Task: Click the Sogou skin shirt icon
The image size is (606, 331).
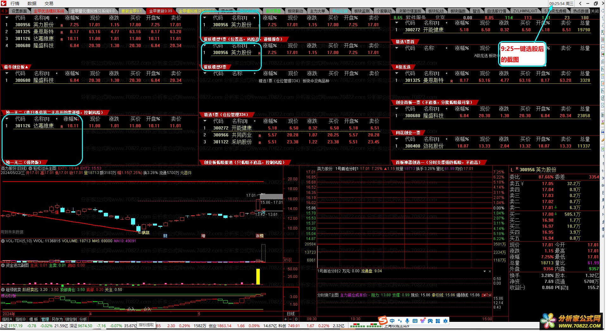Action: tap(422, 321)
